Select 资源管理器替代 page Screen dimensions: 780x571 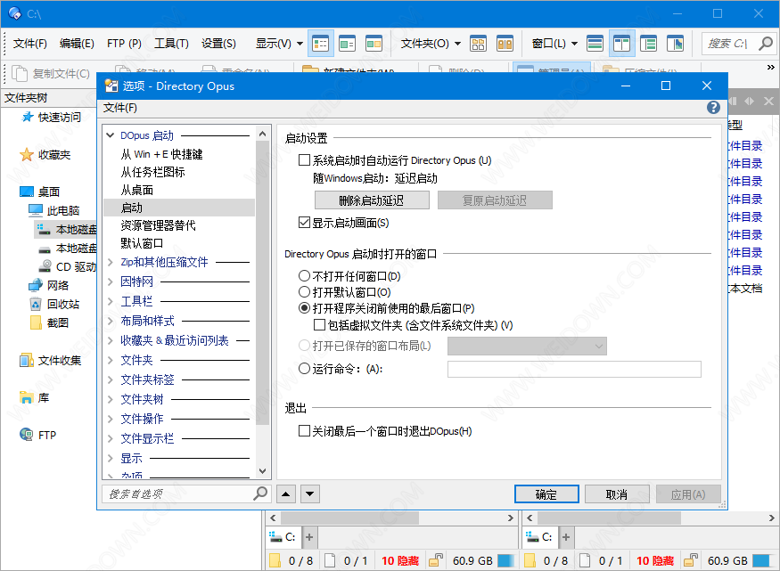pos(158,225)
